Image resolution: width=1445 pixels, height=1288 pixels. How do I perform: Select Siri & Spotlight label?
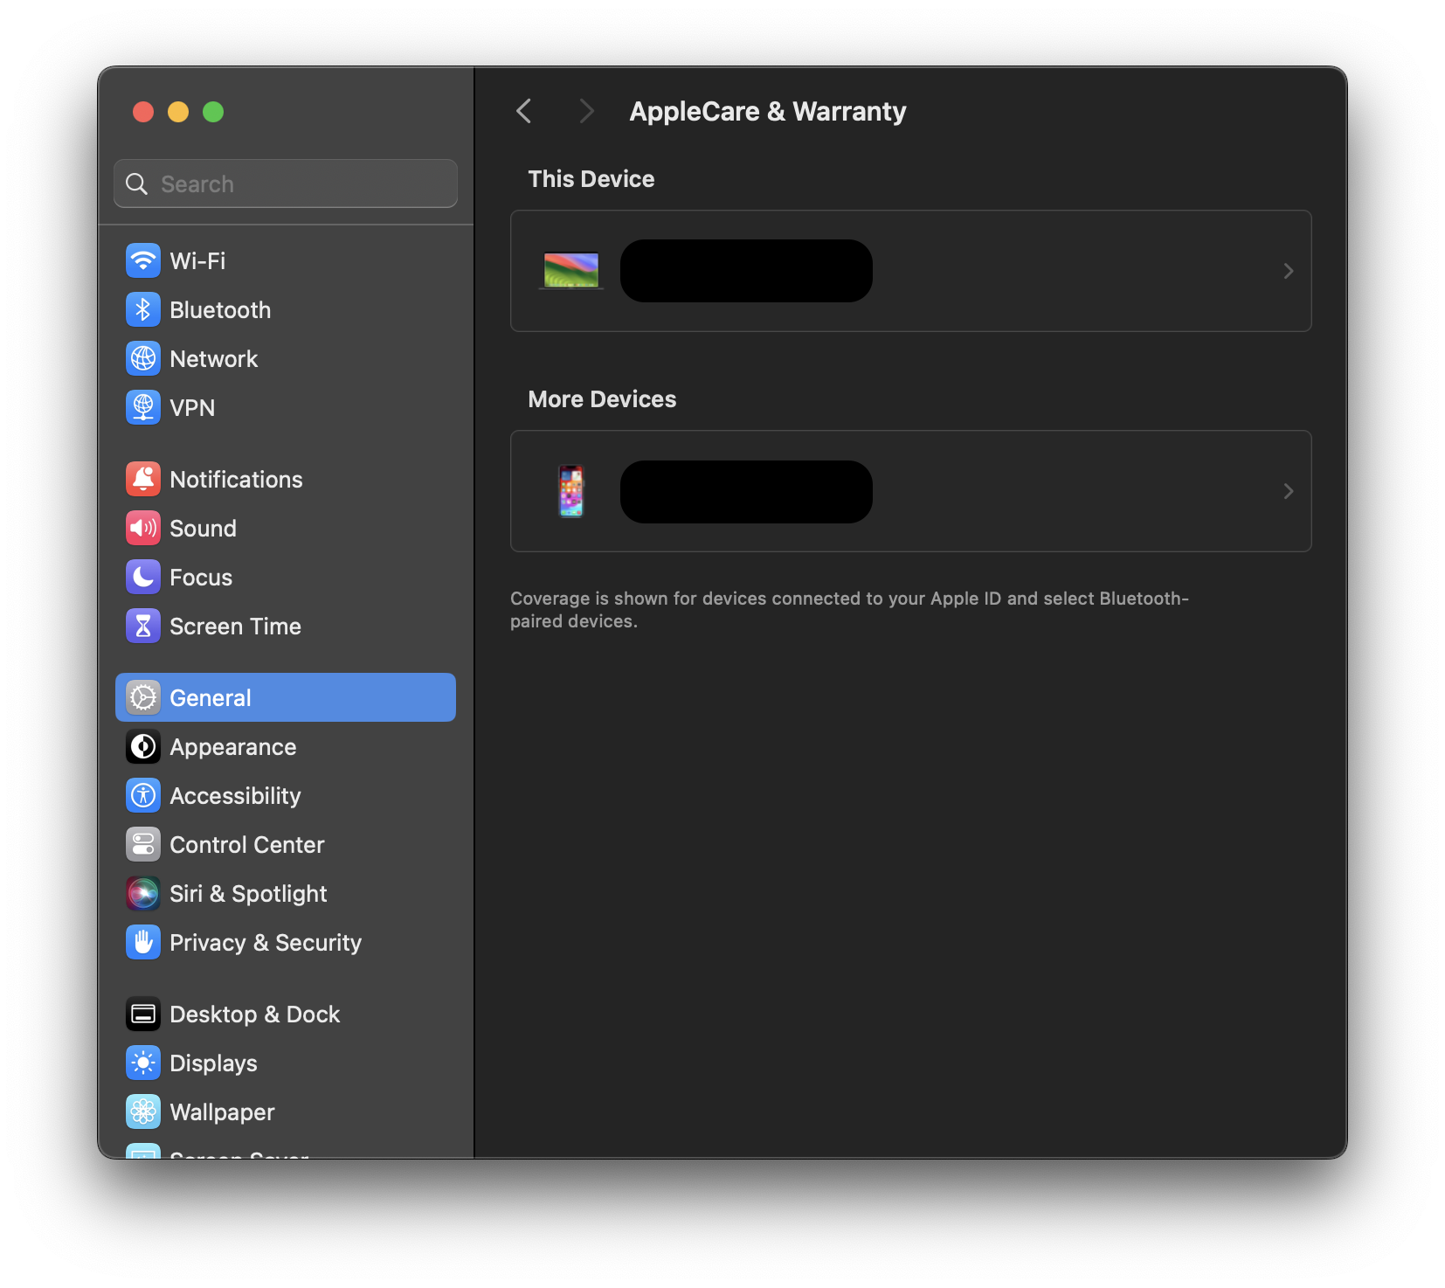(x=248, y=893)
